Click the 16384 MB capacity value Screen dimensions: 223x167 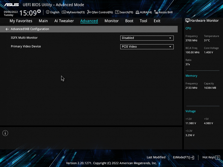(210, 88)
